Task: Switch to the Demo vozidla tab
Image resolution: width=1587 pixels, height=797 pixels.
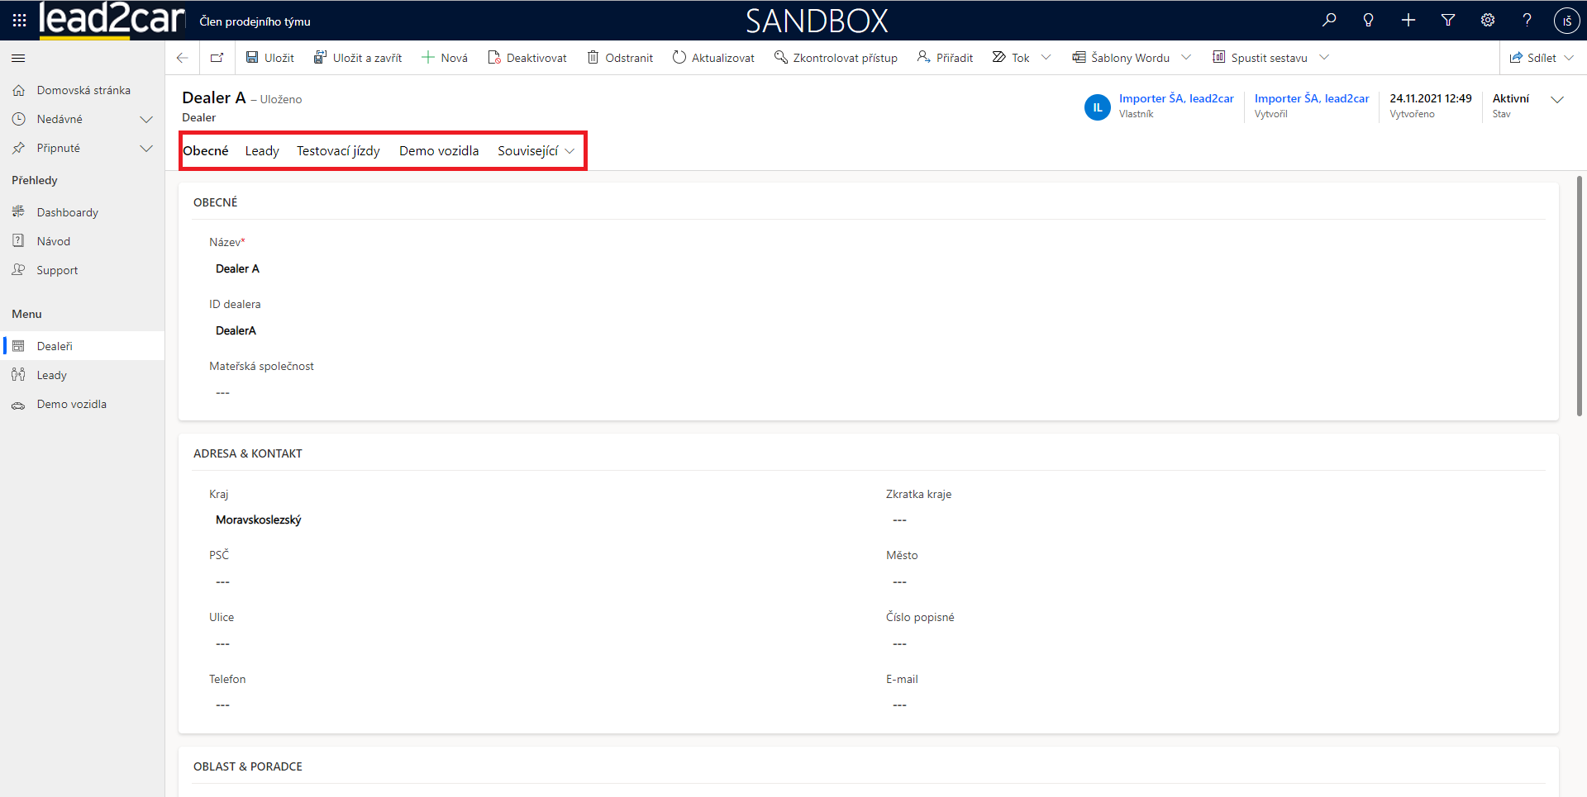Action: [439, 151]
